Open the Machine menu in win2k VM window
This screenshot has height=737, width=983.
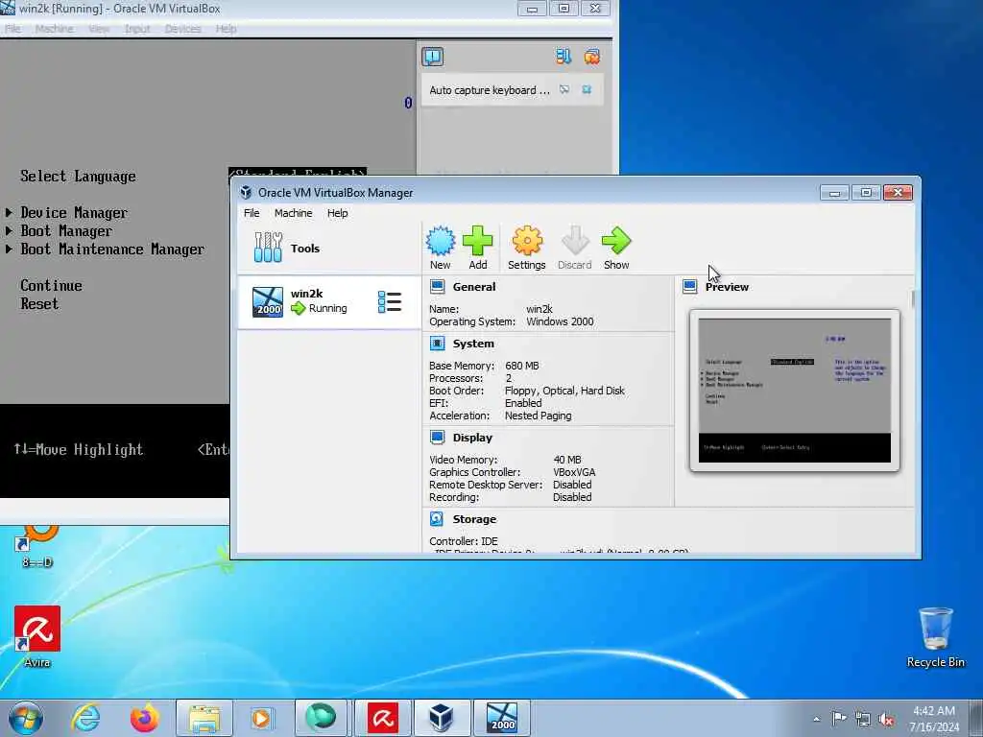(55, 29)
